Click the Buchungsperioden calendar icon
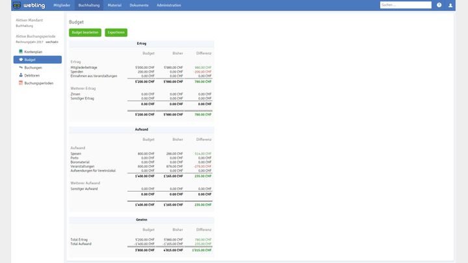468x263 pixels. (x=21, y=83)
